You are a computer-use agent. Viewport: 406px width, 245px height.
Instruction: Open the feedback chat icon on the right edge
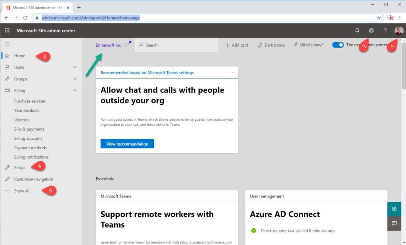pyautogui.click(x=394, y=223)
